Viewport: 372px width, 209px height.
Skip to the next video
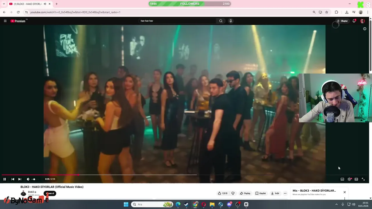point(20,179)
